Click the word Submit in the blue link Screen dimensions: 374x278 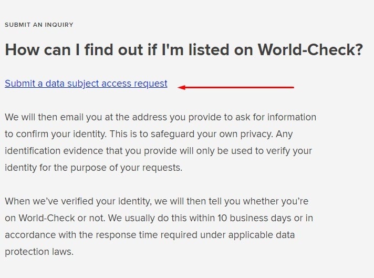point(20,84)
